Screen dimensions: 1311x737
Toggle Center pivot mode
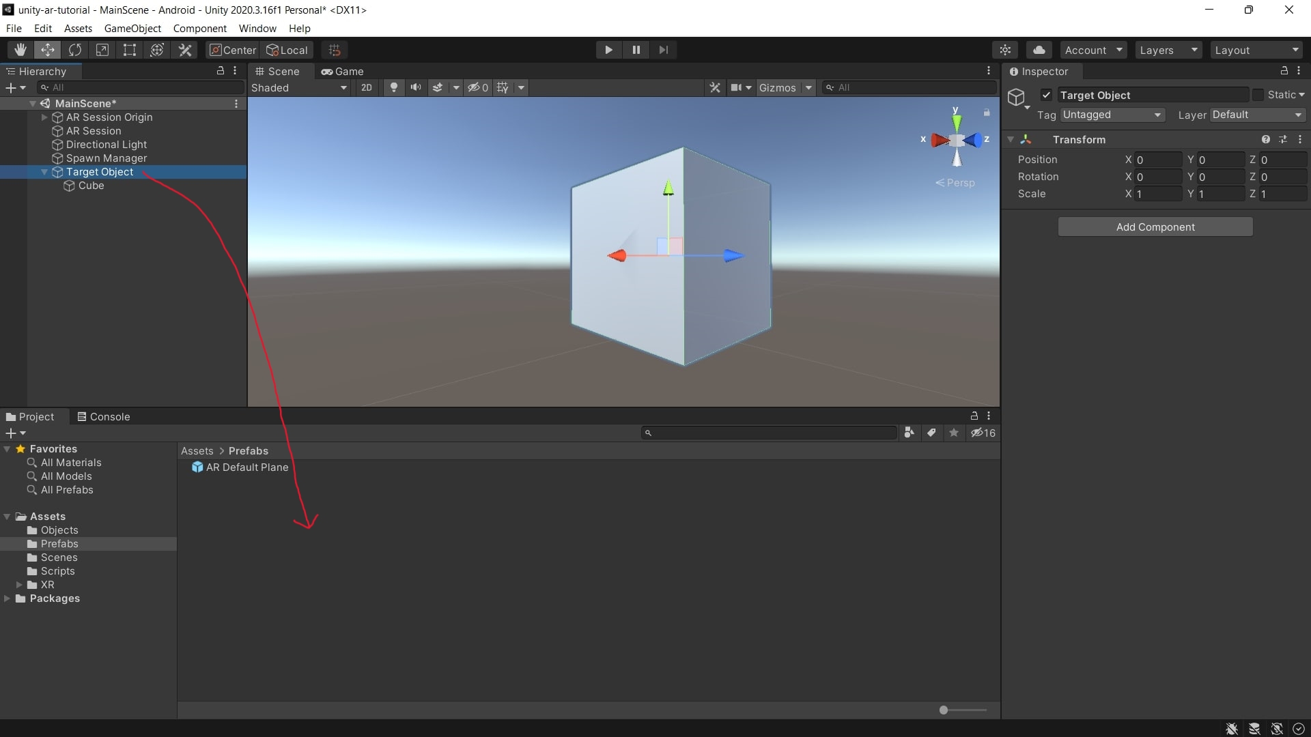click(233, 50)
